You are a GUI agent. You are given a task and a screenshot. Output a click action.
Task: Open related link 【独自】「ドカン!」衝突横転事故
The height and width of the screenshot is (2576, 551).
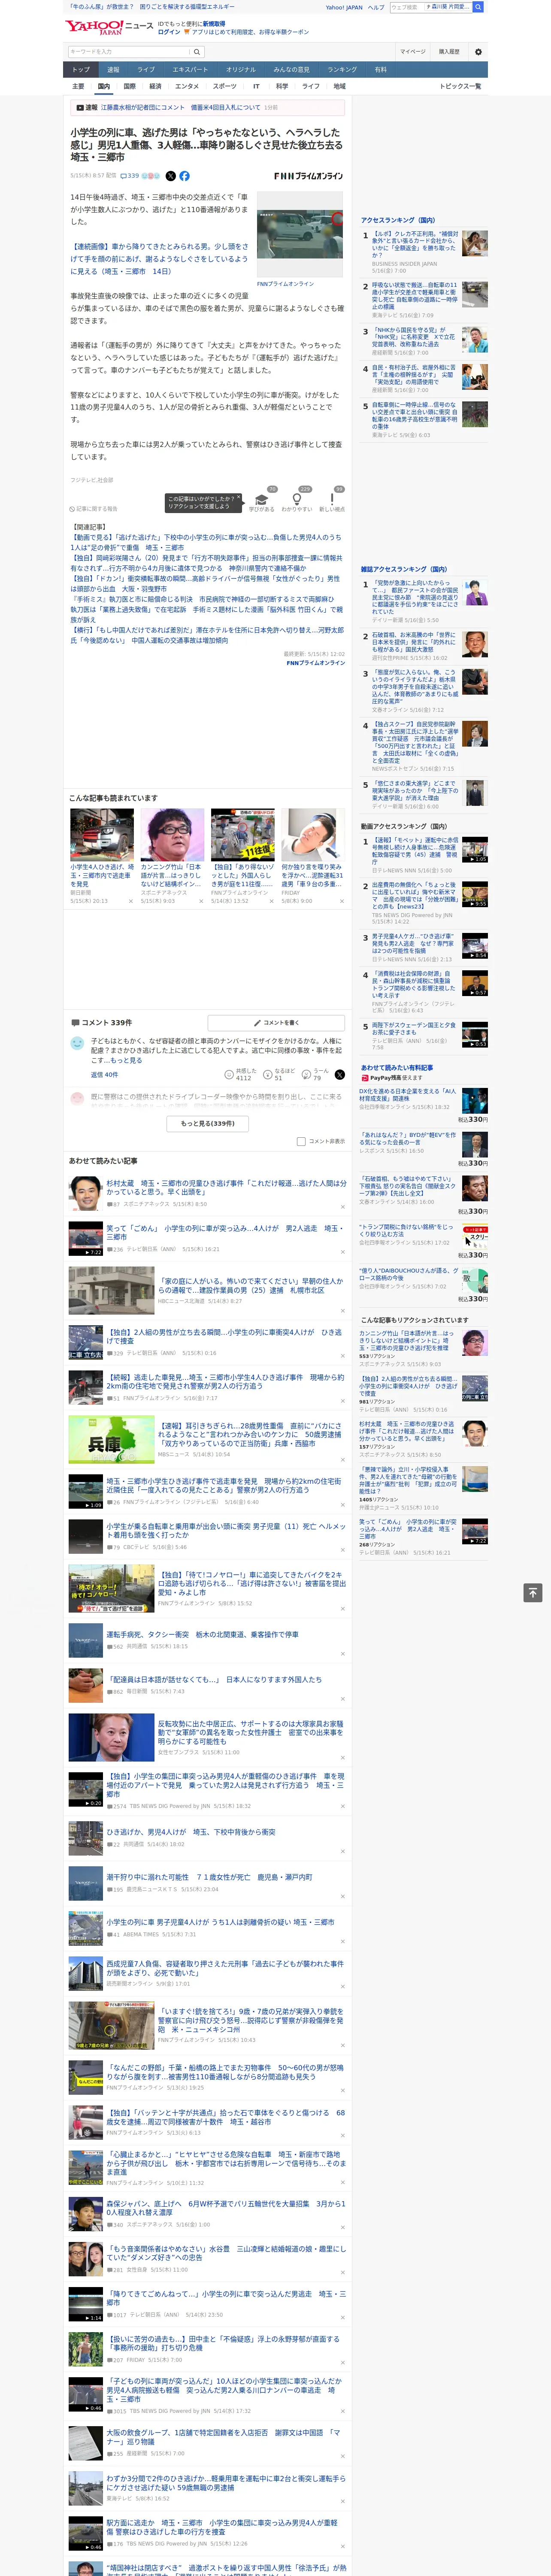205,584
